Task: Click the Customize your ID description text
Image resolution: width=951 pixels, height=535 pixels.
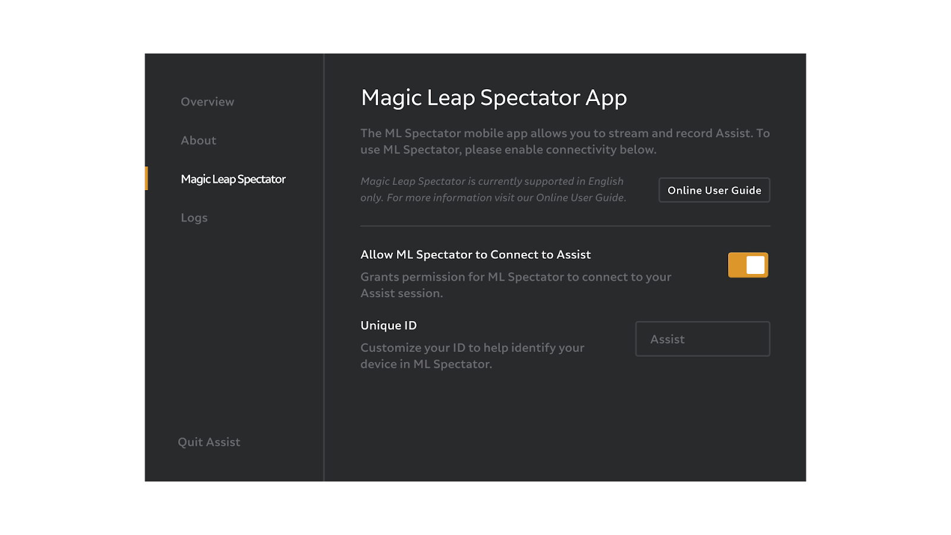Action: coord(473,355)
